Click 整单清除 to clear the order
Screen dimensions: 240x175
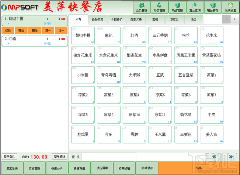pyautogui.click(x=60, y=157)
